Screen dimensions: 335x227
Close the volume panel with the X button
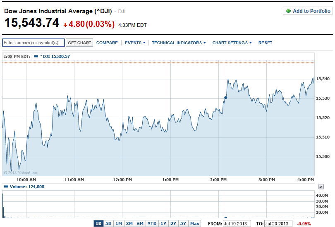[x=321, y=187]
